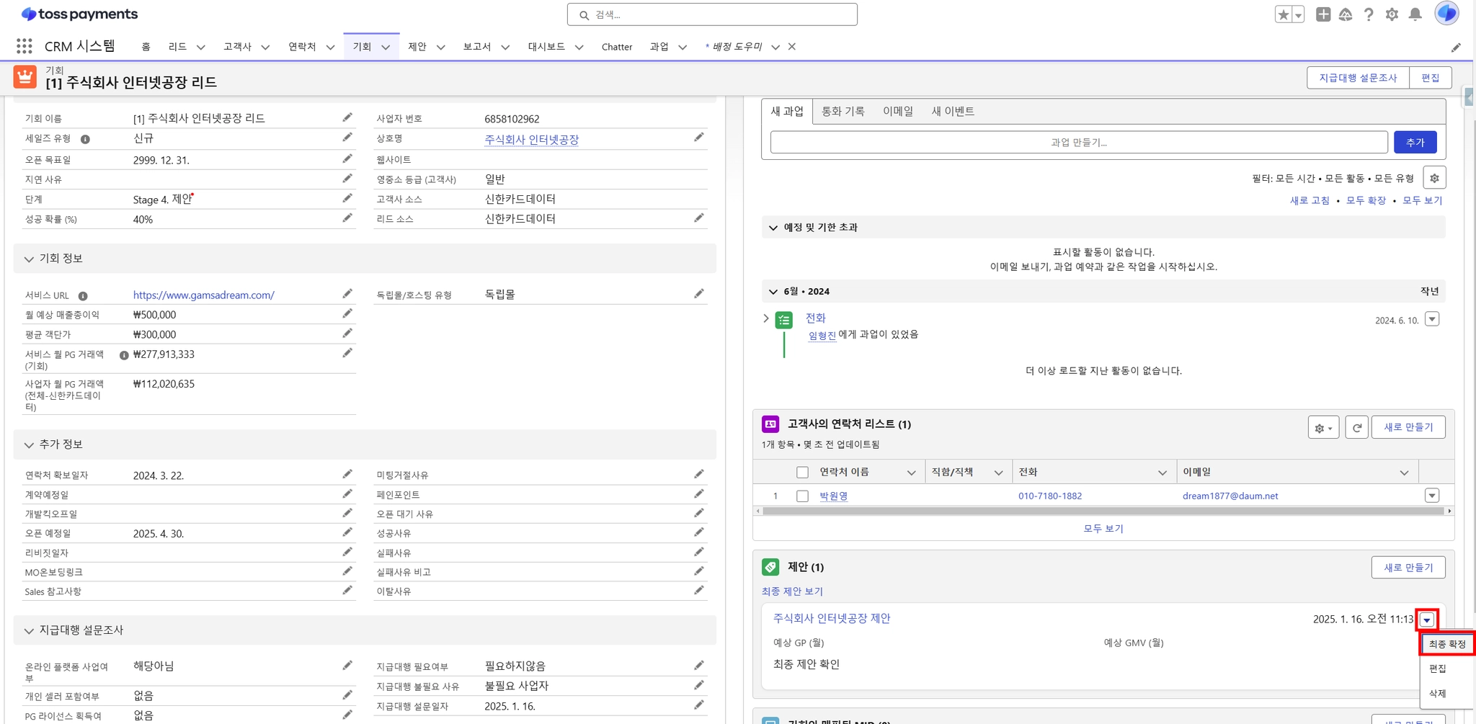
Task: Open activity timeline filter settings gear
Action: click(1434, 178)
